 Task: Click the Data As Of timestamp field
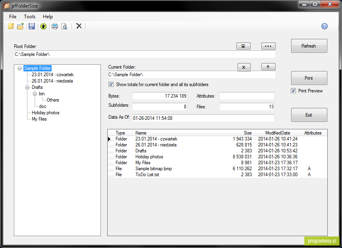203,118
